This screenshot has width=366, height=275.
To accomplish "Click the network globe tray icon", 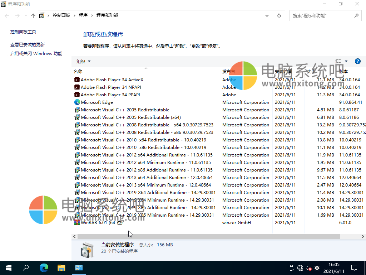I will coord(300,268).
